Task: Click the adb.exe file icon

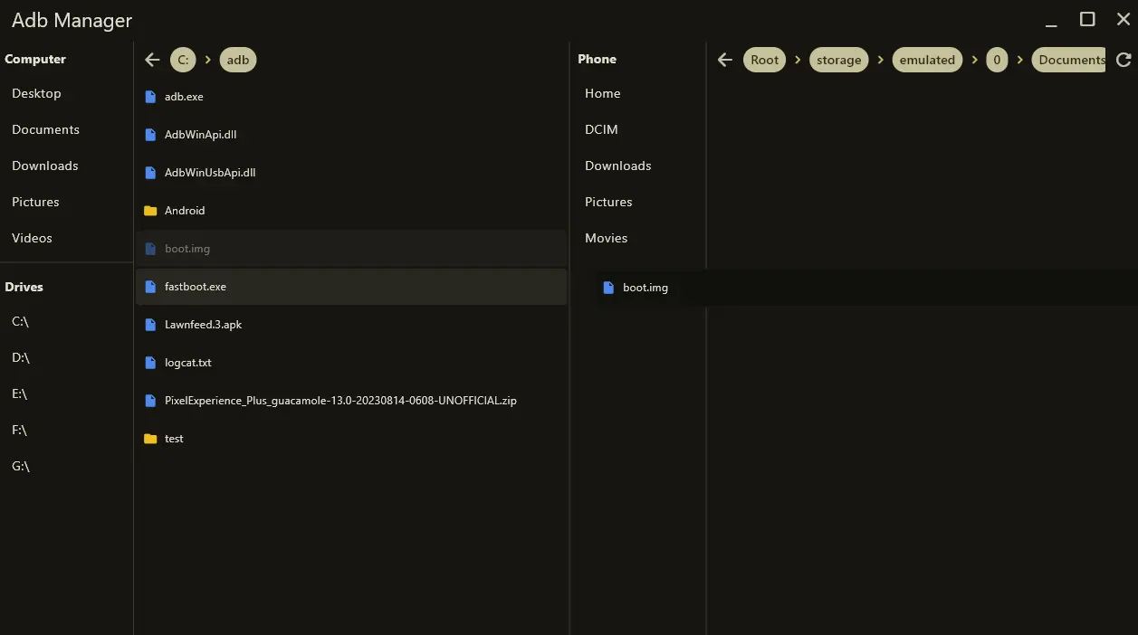Action: (x=150, y=97)
